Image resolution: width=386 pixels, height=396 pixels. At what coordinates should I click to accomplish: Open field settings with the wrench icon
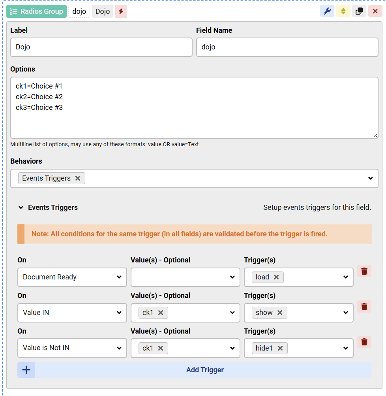[x=327, y=11]
